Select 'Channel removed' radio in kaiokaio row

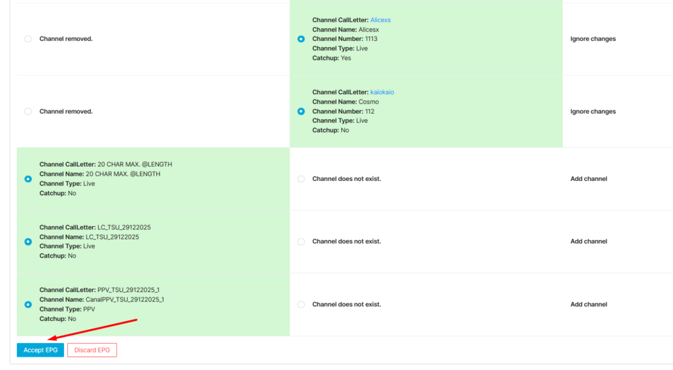click(x=28, y=112)
